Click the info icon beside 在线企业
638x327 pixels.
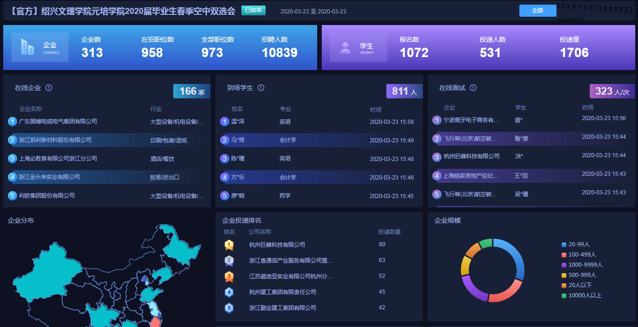point(49,88)
